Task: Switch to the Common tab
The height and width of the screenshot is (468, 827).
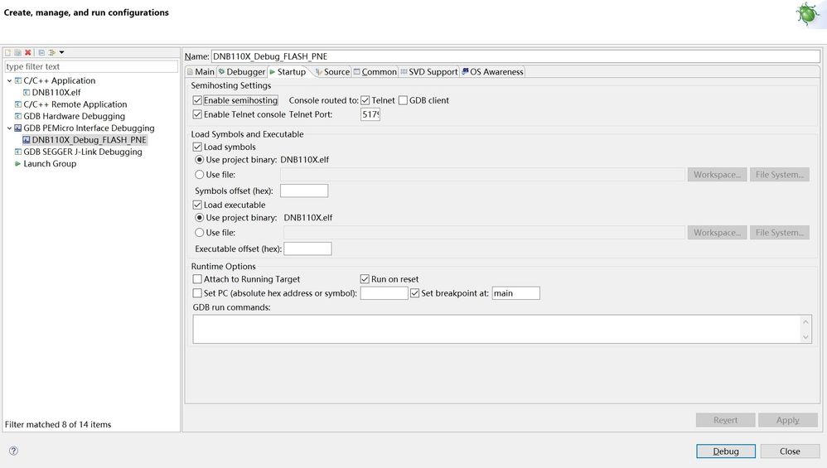Action: click(x=375, y=72)
